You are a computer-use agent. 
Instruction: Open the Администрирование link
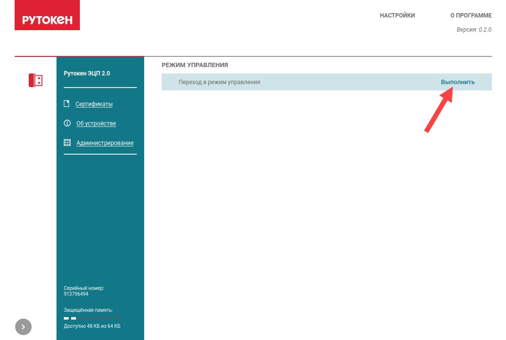pyautogui.click(x=105, y=143)
